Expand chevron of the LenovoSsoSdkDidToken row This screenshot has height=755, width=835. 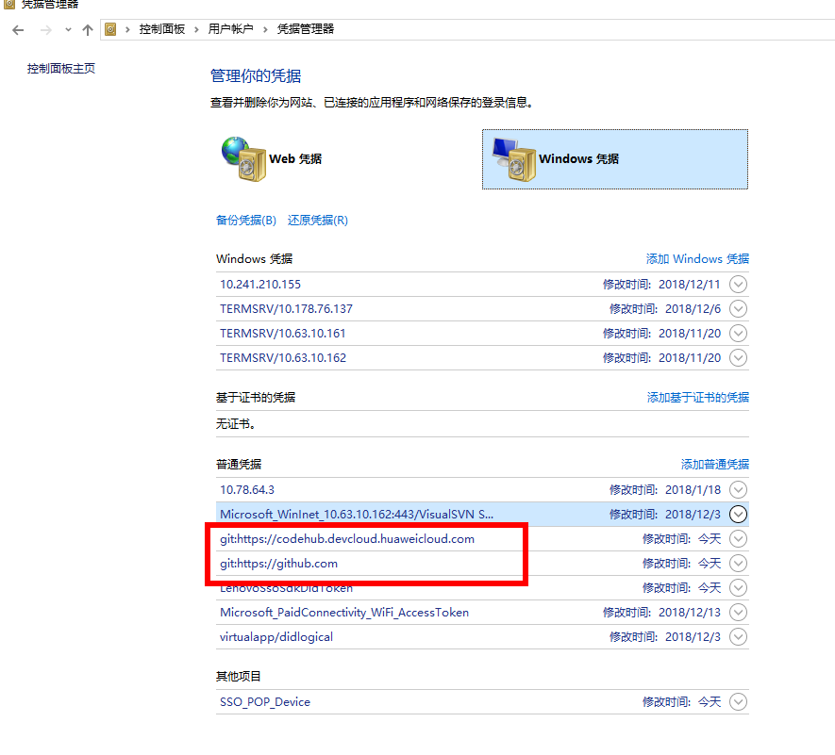click(x=738, y=588)
